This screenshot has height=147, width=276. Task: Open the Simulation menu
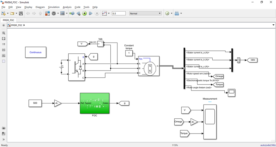54,7
